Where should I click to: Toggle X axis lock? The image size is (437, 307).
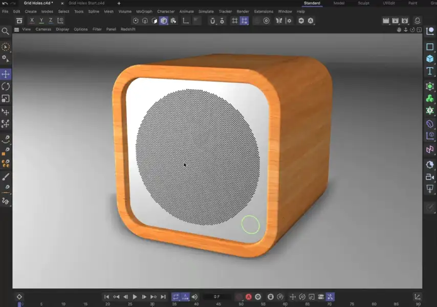click(x=32, y=20)
